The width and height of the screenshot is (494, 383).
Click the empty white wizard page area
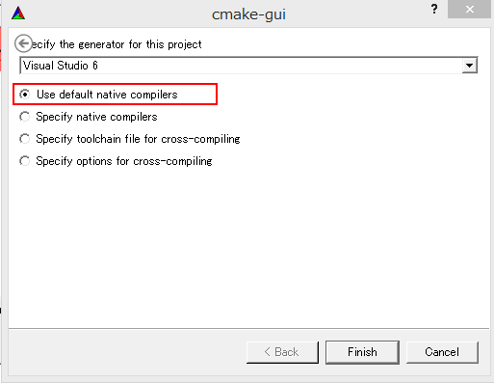click(248, 248)
